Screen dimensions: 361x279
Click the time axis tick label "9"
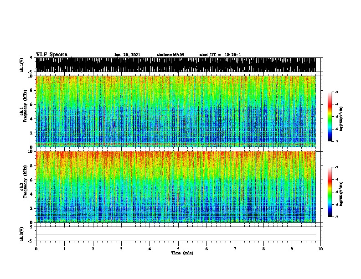[292, 249]
